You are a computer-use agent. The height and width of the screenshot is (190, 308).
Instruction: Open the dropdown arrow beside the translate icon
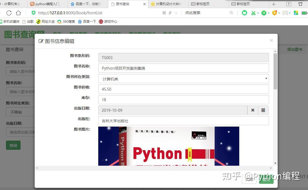[269, 13]
